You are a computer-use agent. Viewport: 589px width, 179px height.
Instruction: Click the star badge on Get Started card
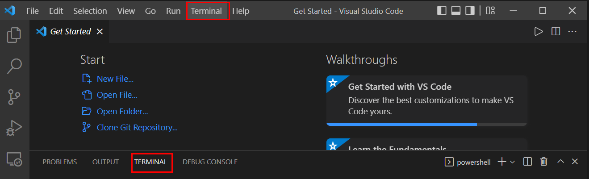click(333, 82)
